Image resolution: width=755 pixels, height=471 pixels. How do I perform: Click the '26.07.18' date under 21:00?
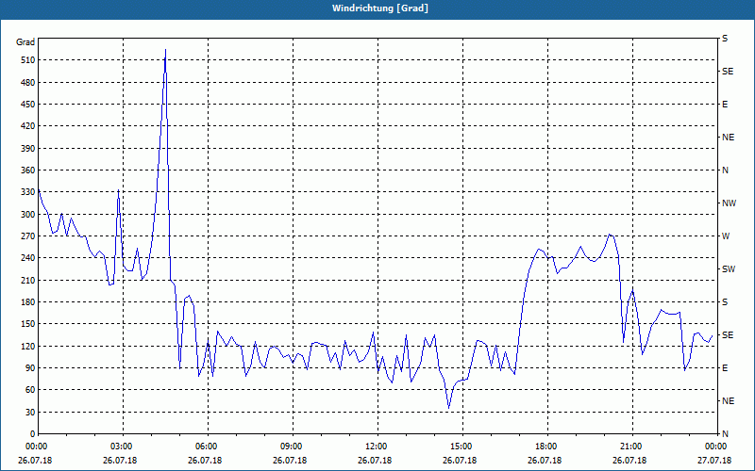629,461
